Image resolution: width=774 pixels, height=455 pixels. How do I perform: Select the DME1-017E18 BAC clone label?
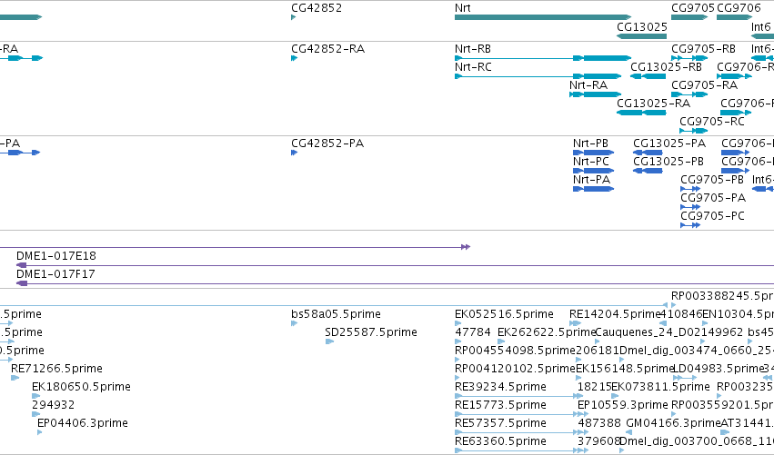click(56, 256)
